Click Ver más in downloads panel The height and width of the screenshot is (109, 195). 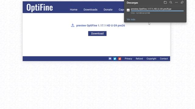(x=131, y=19)
